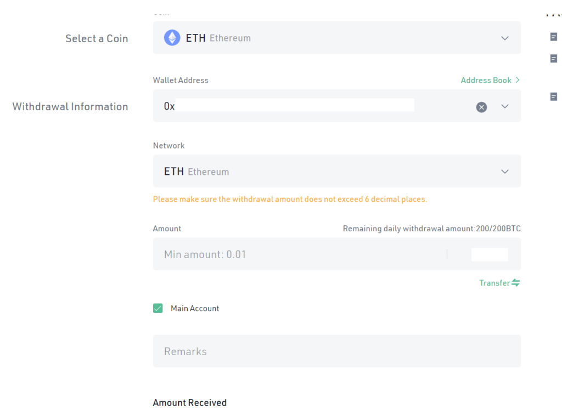This screenshot has width=562, height=410.
Task: Open the second document icon in right sidebar
Action: pyautogui.click(x=554, y=58)
